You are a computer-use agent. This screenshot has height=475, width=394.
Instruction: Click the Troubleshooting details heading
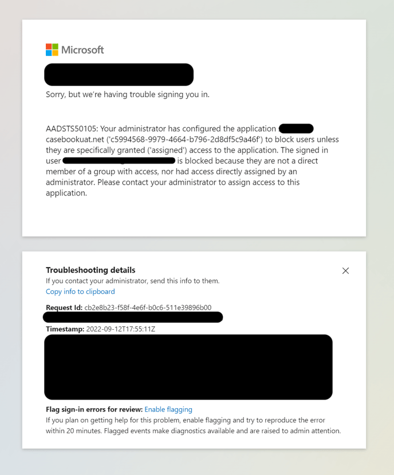(x=90, y=270)
